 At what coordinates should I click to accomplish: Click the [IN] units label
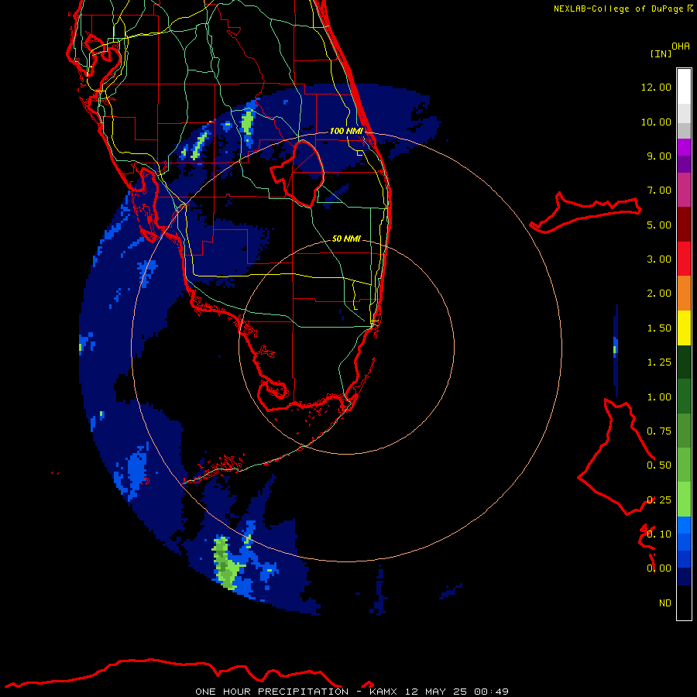click(661, 54)
